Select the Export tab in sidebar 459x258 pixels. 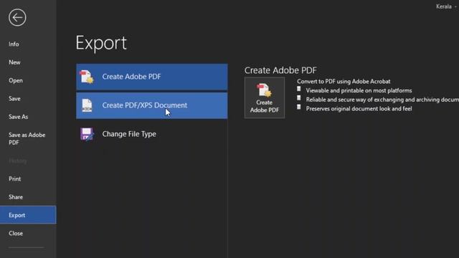point(28,215)
